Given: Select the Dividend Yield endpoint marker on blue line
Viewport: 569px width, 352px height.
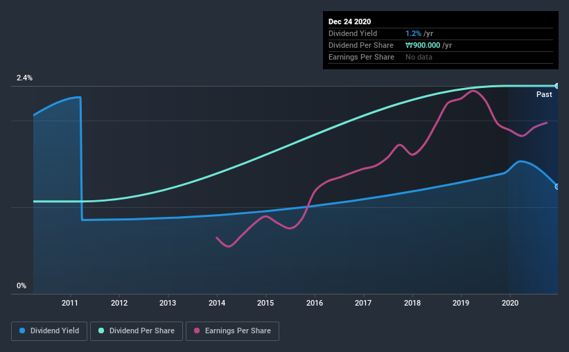Looking at the screenshot, I should pos(557,186).
